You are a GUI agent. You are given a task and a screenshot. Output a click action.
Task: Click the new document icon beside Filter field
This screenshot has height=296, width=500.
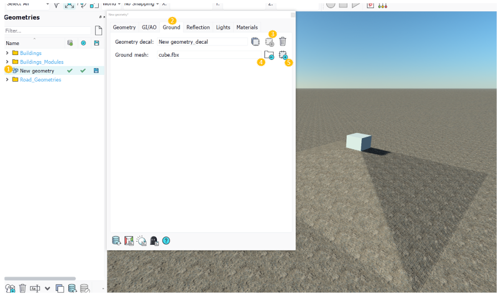click(98, 30)
